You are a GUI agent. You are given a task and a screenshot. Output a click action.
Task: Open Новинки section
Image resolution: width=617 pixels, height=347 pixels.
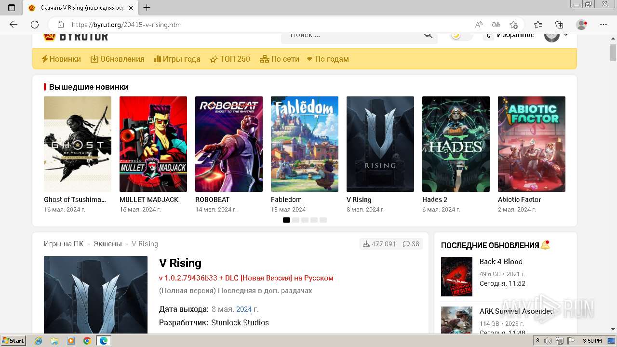[61, 59]
